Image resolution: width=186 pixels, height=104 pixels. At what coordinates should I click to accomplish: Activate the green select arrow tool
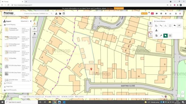click(x=166, y=36)
